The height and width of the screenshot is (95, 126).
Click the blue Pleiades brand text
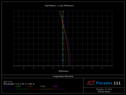(104, 83)
